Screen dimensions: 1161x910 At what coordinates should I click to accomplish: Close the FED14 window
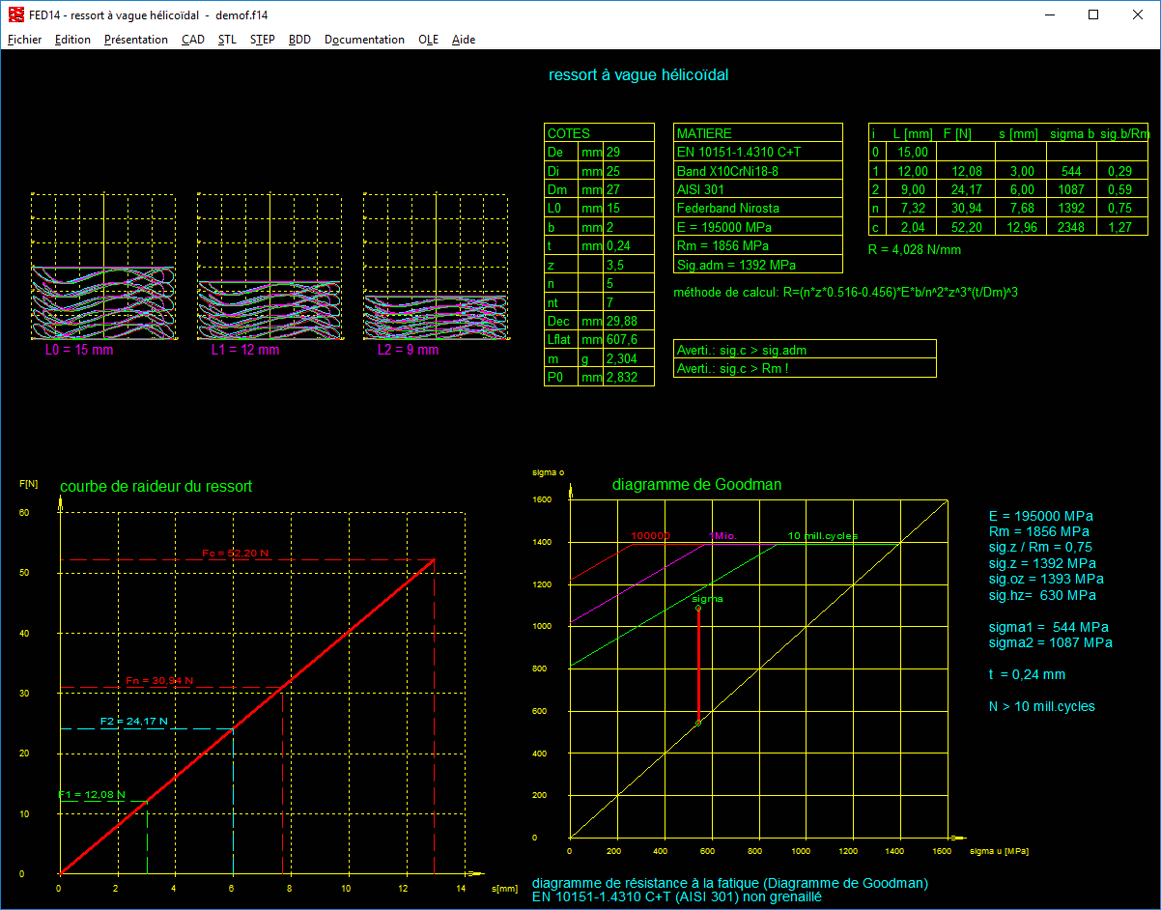coord(1137,14)
